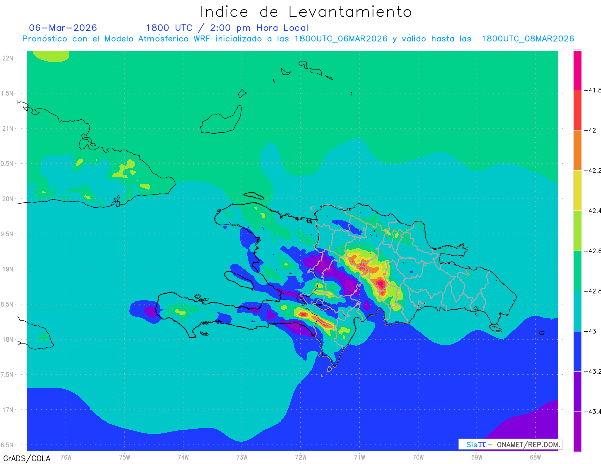Pick the purple colorbar segment below -43.2

coord(577,391)
